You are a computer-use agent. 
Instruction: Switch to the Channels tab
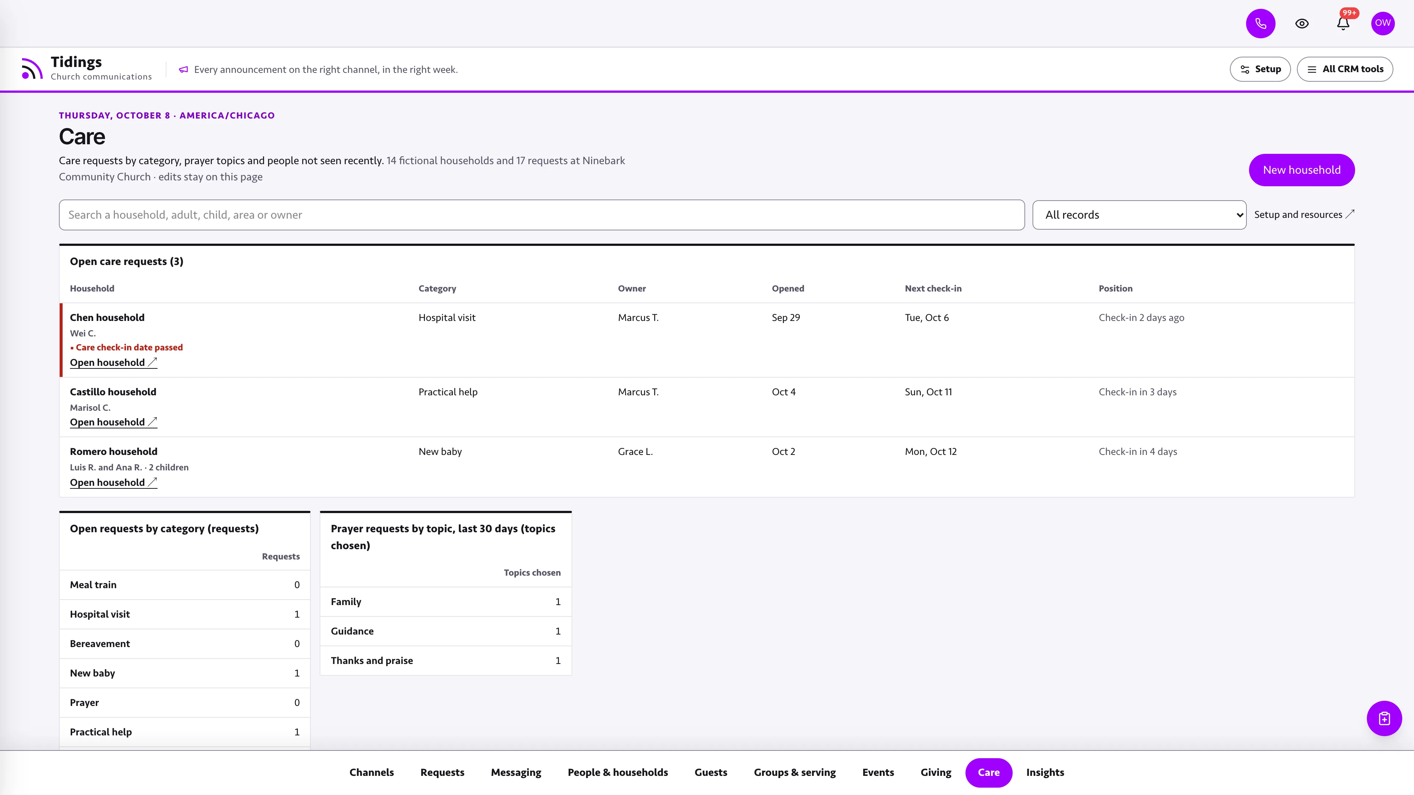(x=372, y=773)
